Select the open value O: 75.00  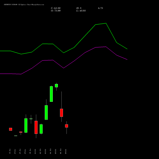[56, 11]
